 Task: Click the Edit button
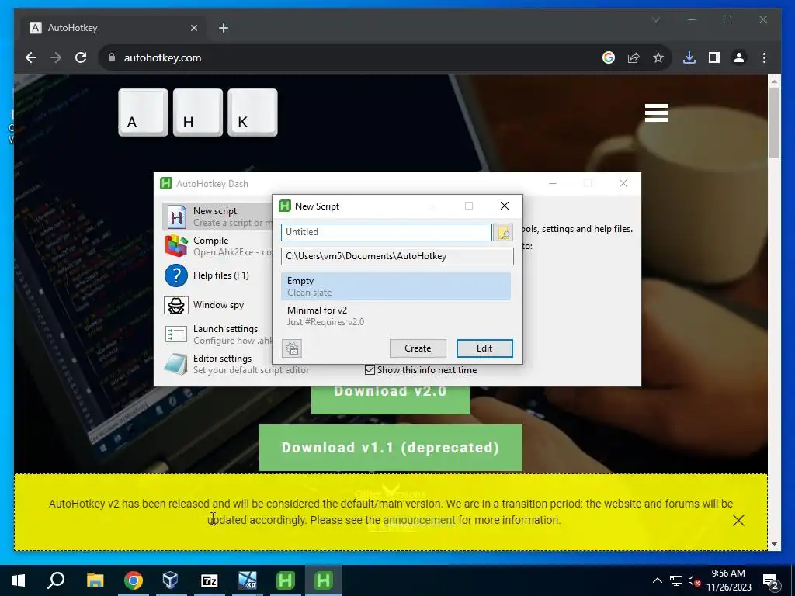[484, 348]
